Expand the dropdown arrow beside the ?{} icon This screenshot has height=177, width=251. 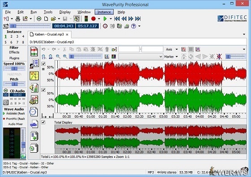click(x=12, y=19)
